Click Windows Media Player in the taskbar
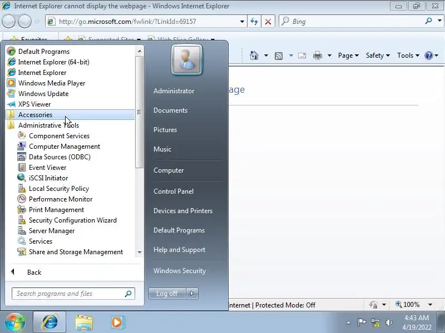Image resolution: width=445 pixels, height=333 pixels. click(x=117, y=322)
